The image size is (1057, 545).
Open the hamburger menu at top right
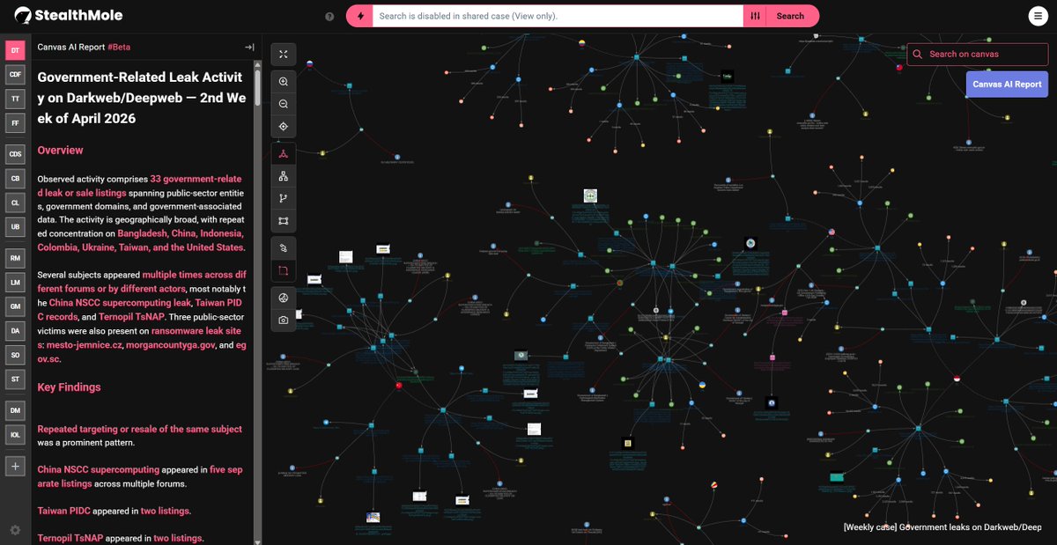coord(1039,16)
